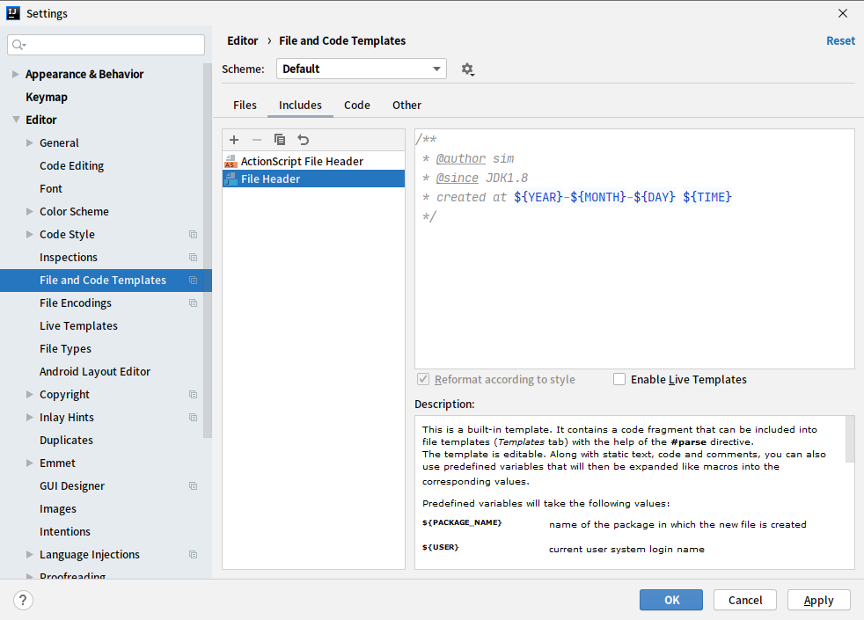Viewport: 864px width, 620px height.
Task: Click project-level icon beside GUI Designer
Action: 193,485
